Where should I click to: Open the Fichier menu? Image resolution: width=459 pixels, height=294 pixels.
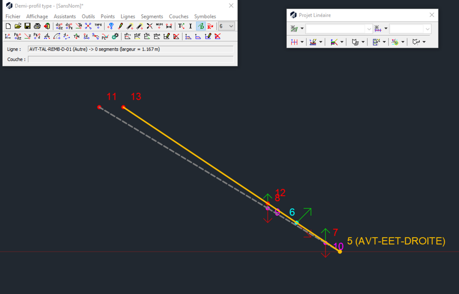[x=13, y=17]
